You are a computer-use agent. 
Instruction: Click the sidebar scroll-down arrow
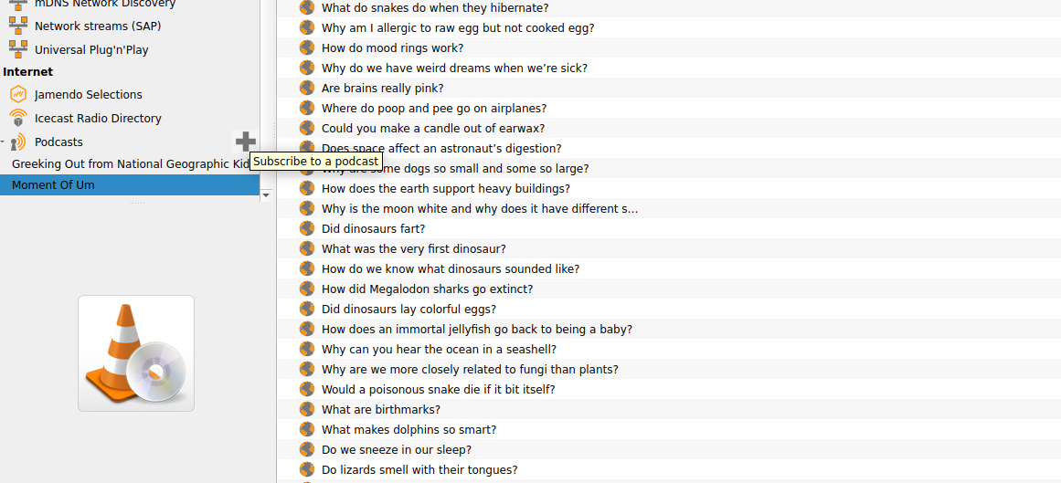tap(266, 194)
